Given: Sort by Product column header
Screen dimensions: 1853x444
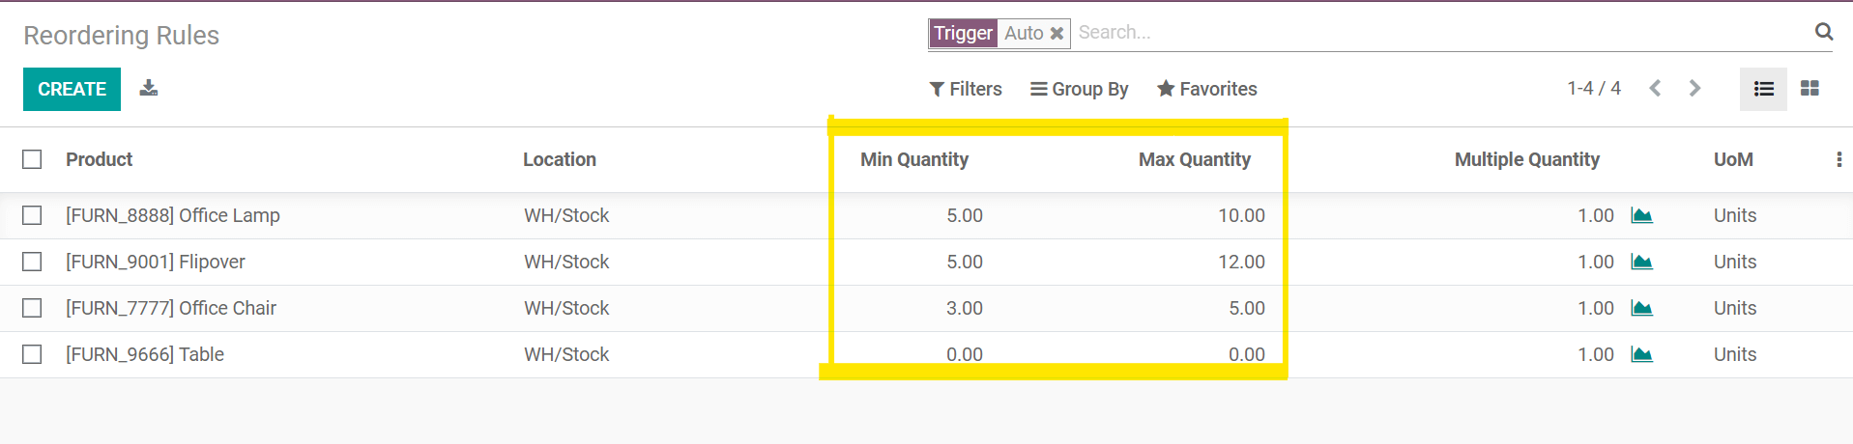Looking at the screenshot, I should (99, 159).
